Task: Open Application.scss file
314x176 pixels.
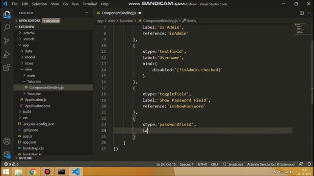Action: [37, 106]
